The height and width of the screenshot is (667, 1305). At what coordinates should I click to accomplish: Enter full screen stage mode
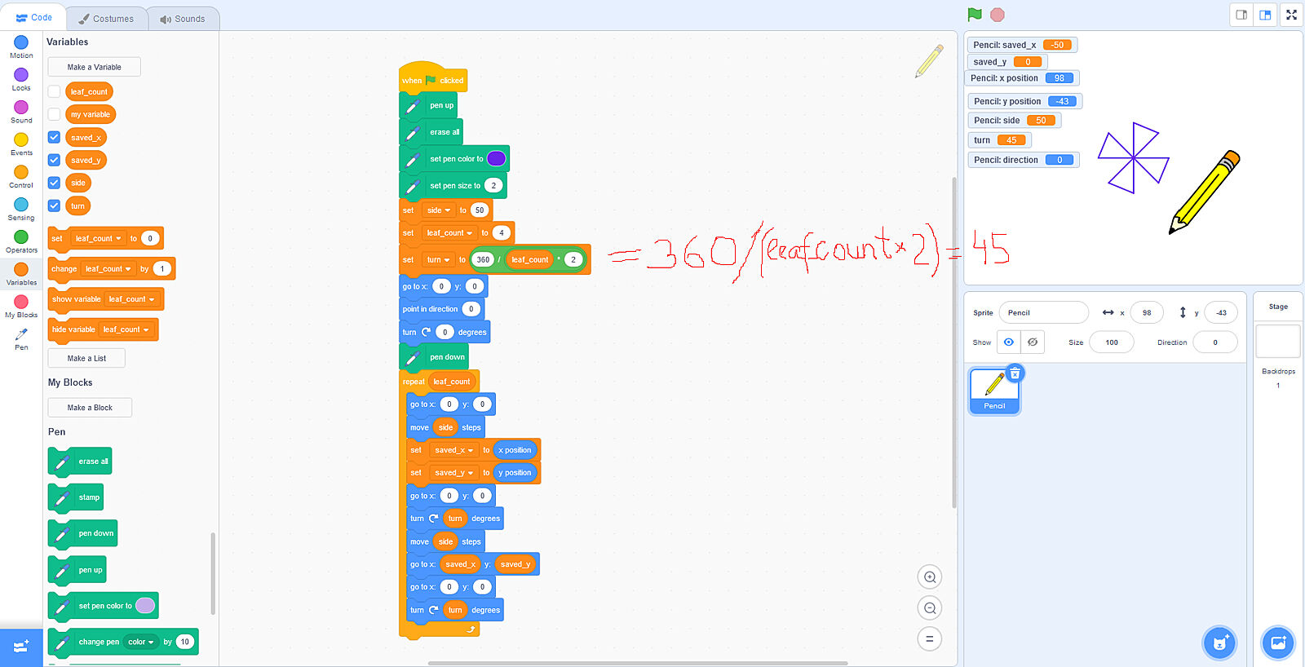coord(1291,15)
